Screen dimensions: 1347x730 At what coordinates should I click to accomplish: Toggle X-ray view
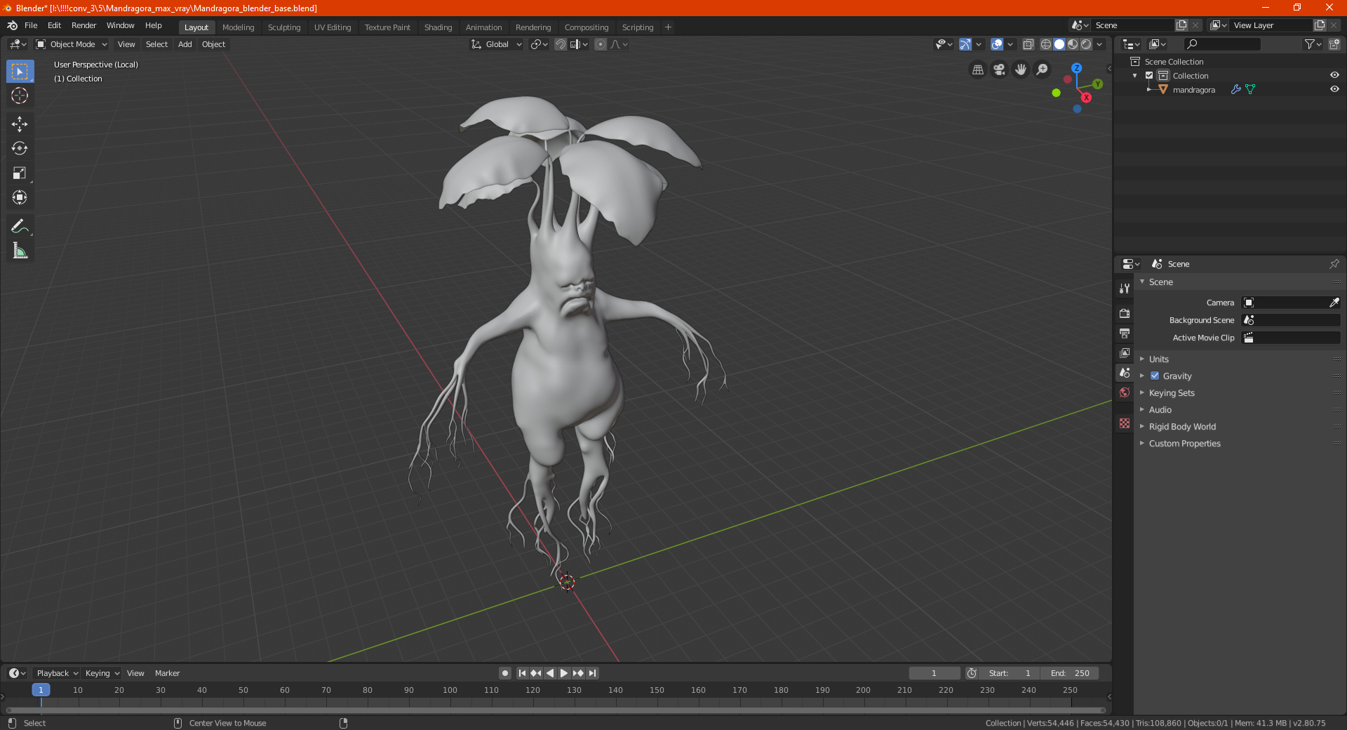1028,44
